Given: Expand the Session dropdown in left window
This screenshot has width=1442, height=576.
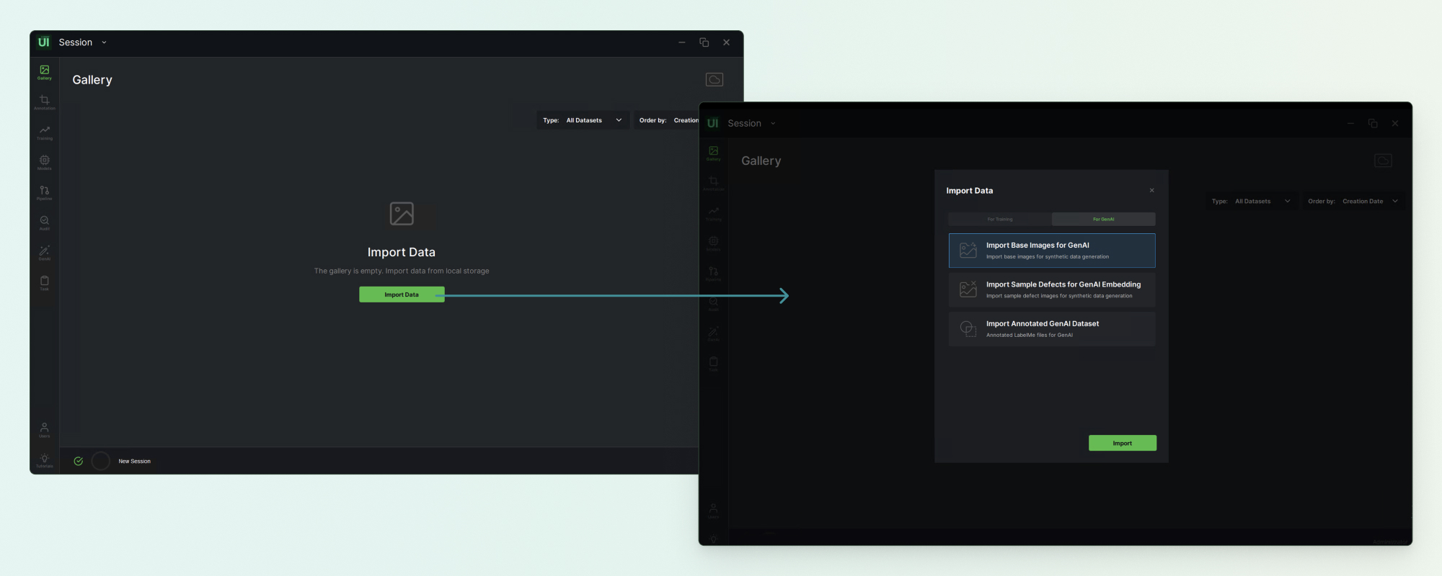Looking at the screenshot, I should [82, 42].
